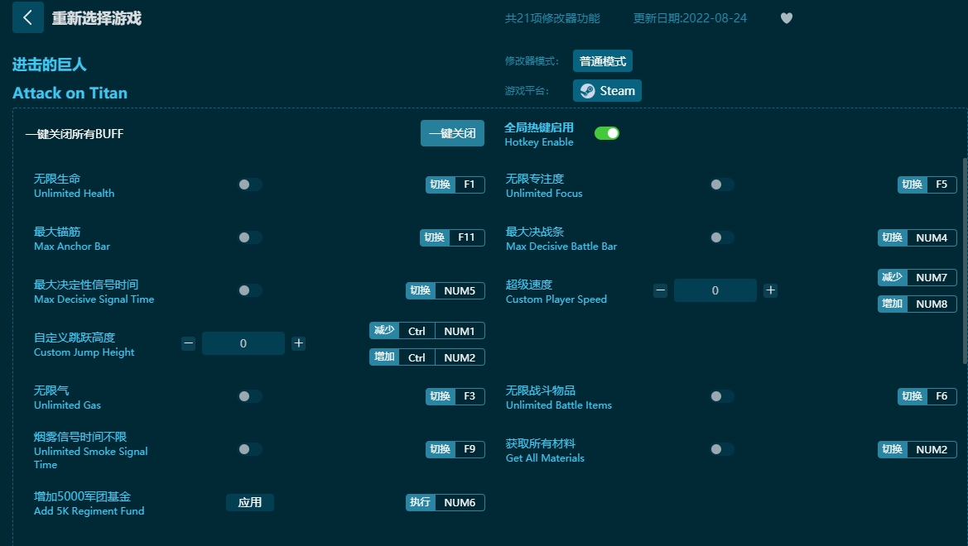The image size is (968, 546).
Task: Switch on Unlimited Focus
Action: [722, 184]
